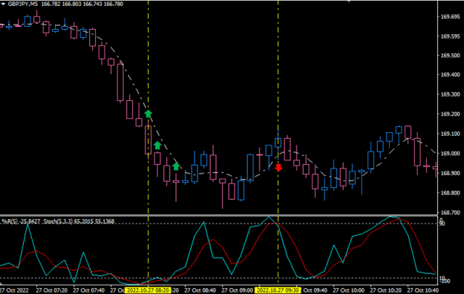Click the 169.695 price axis label
This screenshot has width=464, height=294.
point(451,17)
